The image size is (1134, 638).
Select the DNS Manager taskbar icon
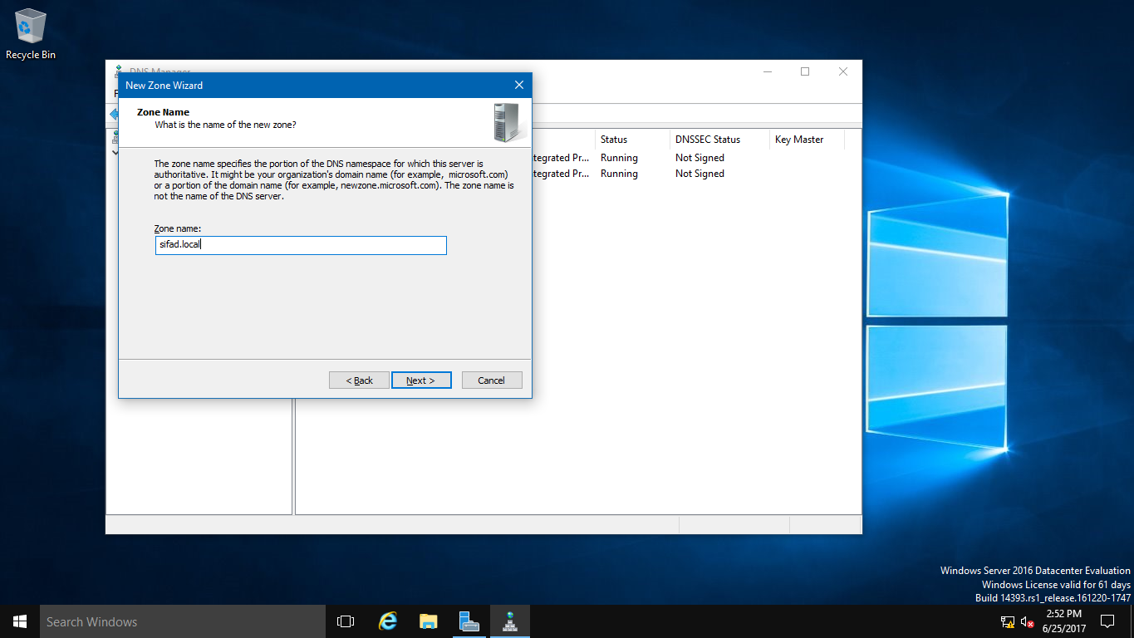tap(509, 621)
